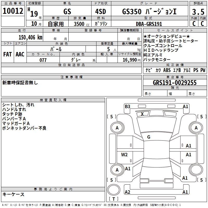Viewport: 208px width, 208px height.
Task: Click the C rating under 内装
Action: [x=202, y=24]
